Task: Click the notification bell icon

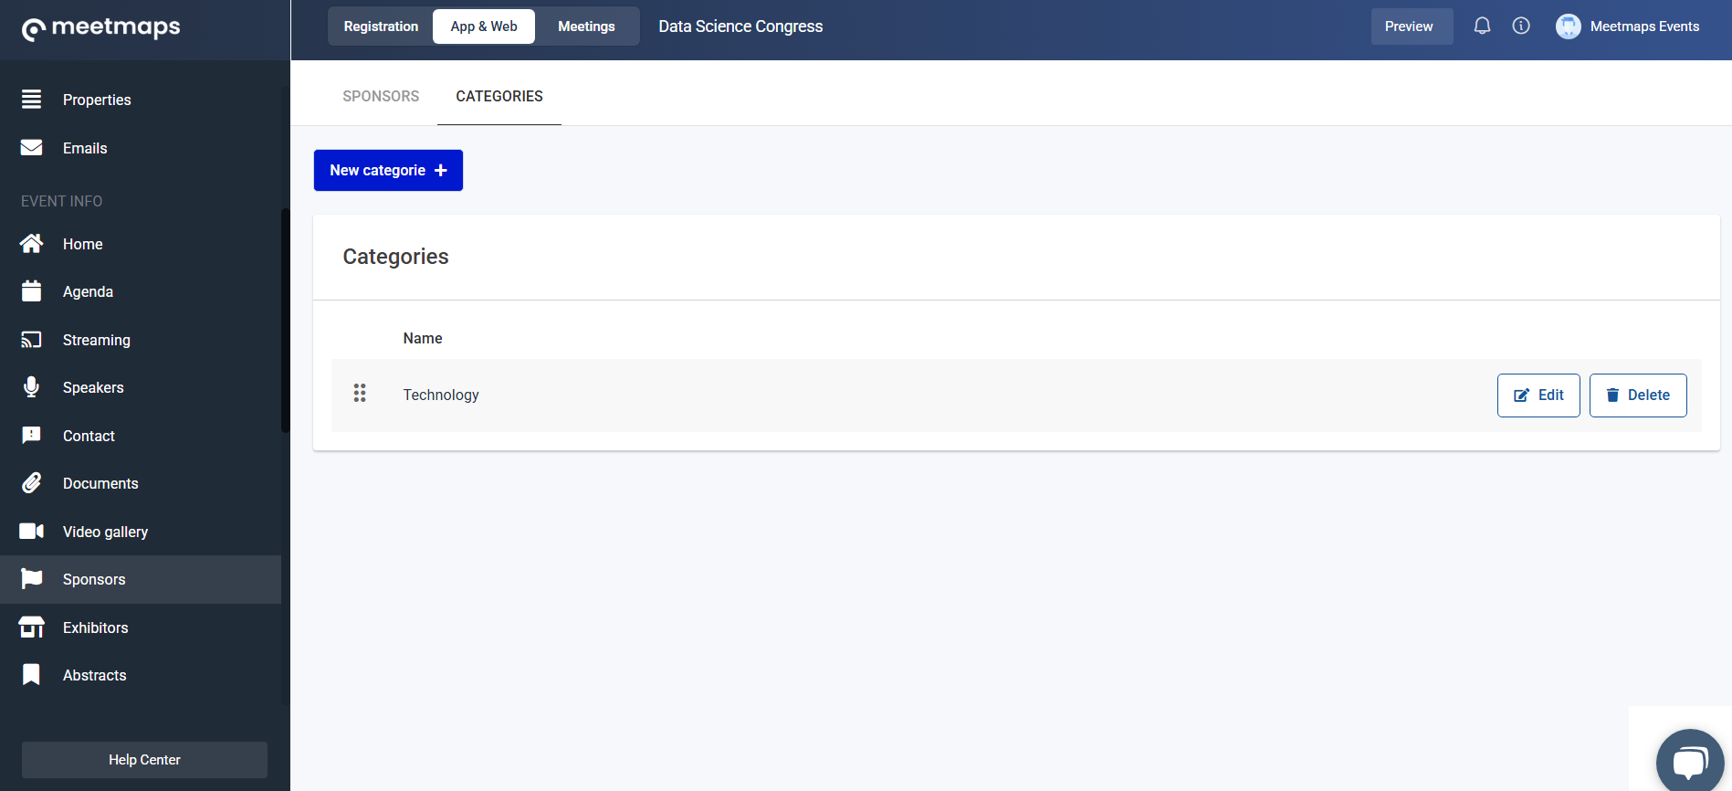Action: [1482, 26]
